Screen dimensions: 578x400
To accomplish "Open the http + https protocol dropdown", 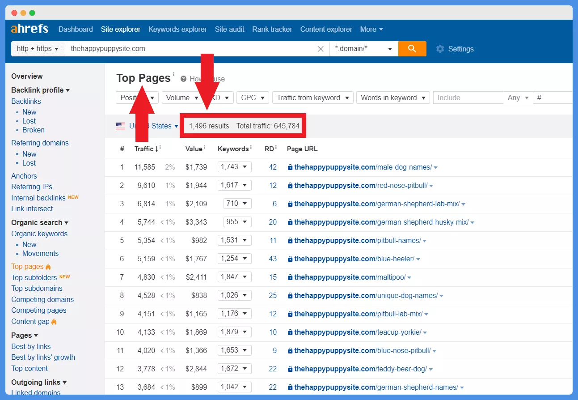I will 38,49.
